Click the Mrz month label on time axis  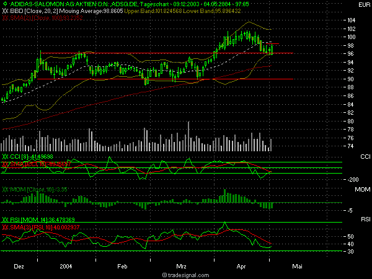pyautogui.click(x=181, y=267)
